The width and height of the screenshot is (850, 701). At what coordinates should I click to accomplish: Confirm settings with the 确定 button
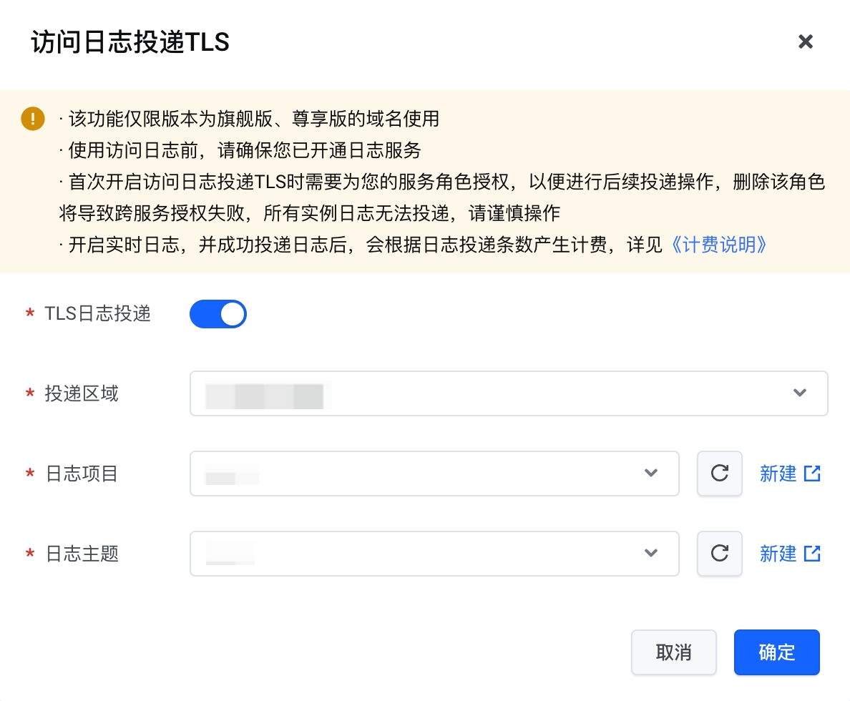(x=777, y=652)
